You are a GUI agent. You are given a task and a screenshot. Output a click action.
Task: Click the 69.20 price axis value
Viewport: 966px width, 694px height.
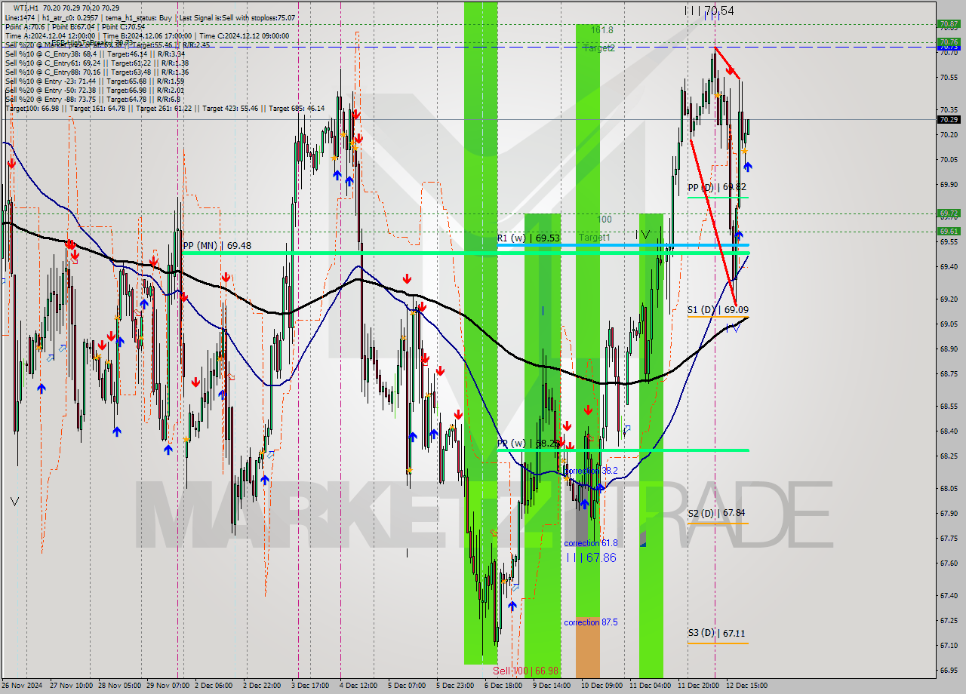[949, 299]
